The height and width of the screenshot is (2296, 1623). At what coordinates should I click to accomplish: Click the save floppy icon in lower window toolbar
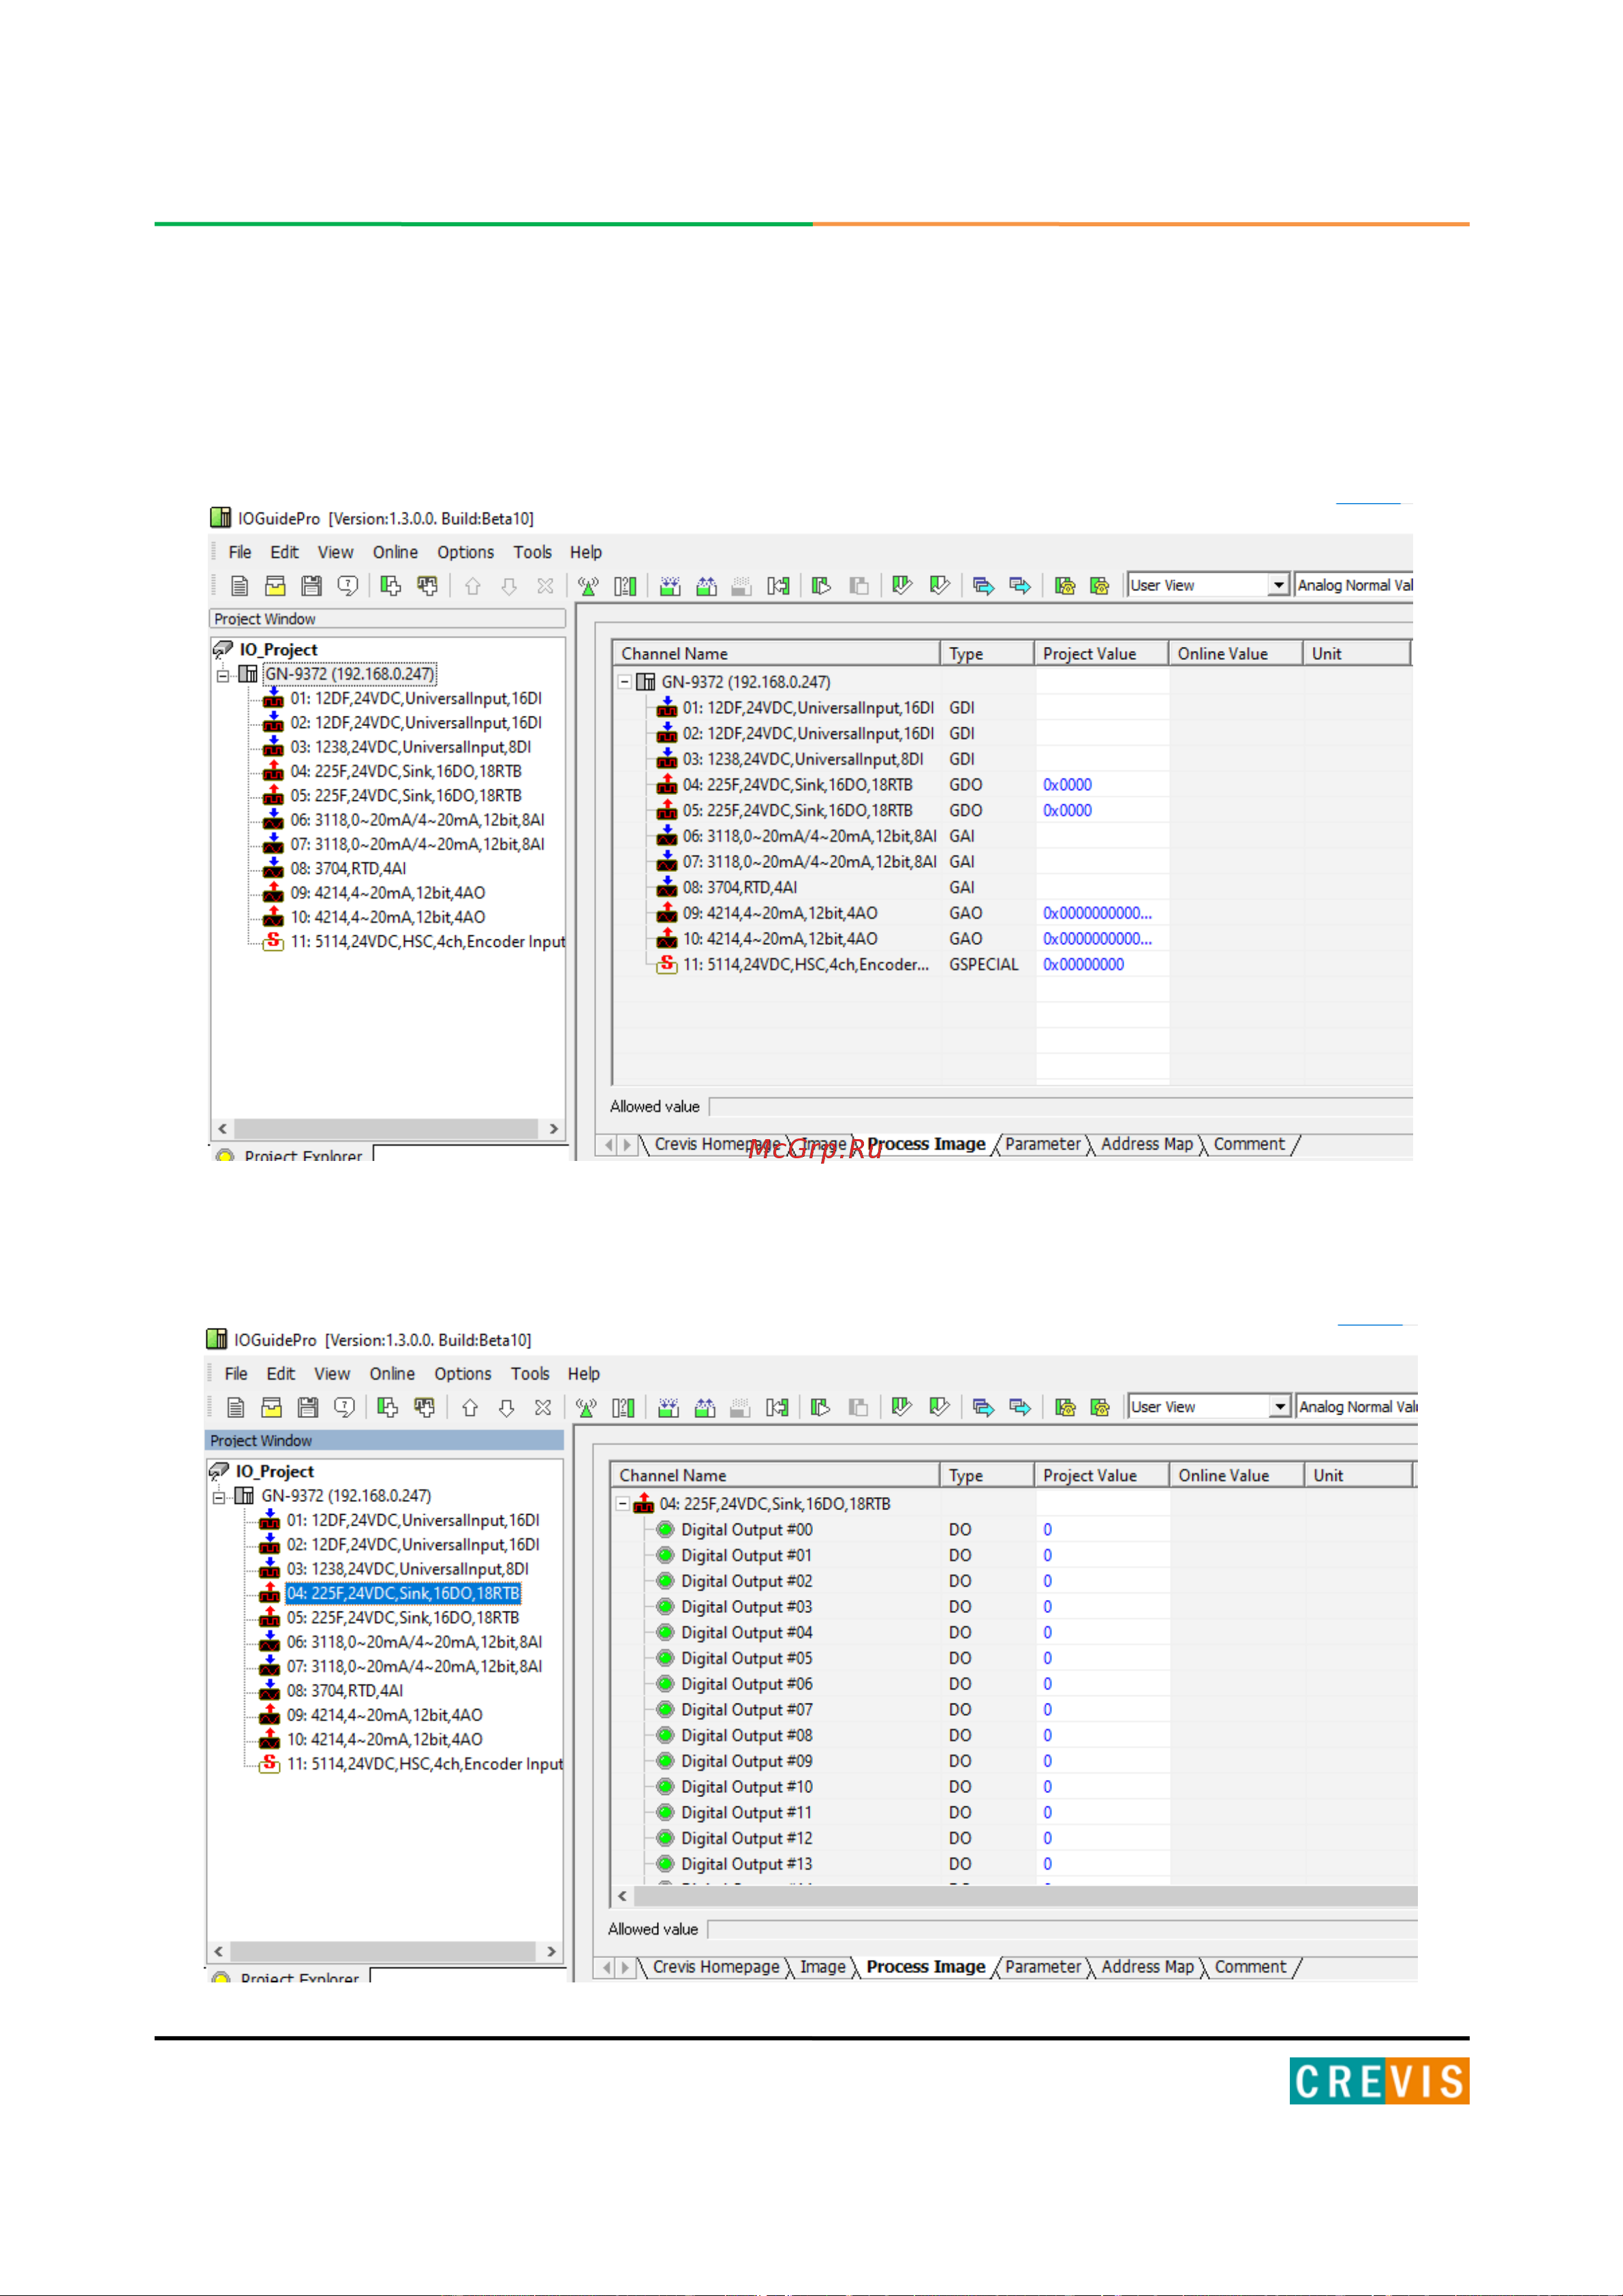pyautogui.click(x=308, y=1408)
